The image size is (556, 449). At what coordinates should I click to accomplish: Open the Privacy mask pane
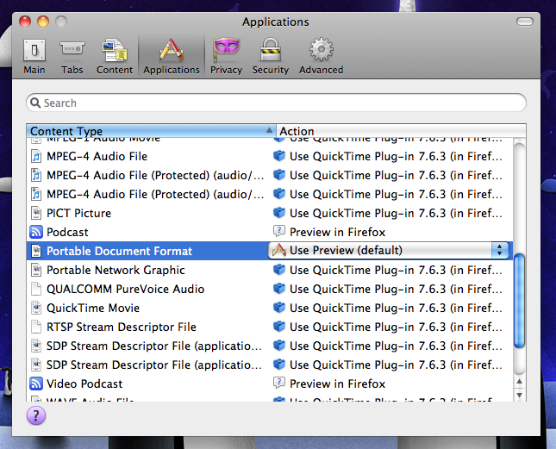pos(226,57)
